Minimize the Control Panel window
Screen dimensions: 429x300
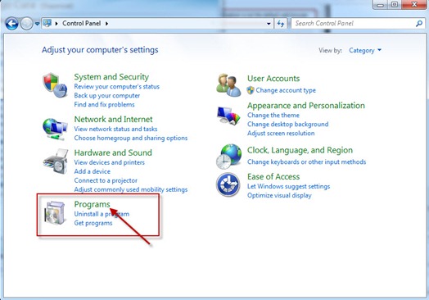[x=381, y=5]
